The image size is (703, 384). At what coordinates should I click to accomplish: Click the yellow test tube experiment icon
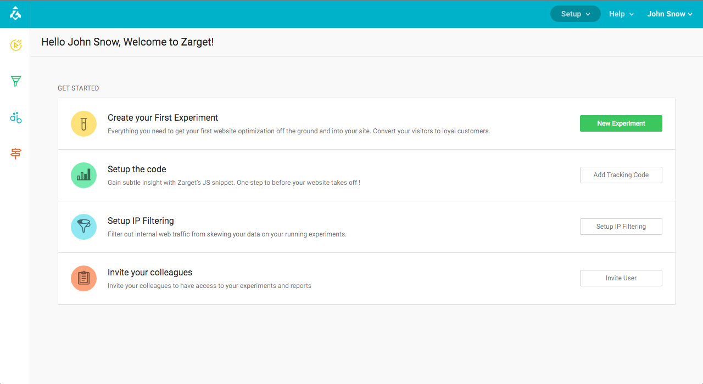(83, 123)
